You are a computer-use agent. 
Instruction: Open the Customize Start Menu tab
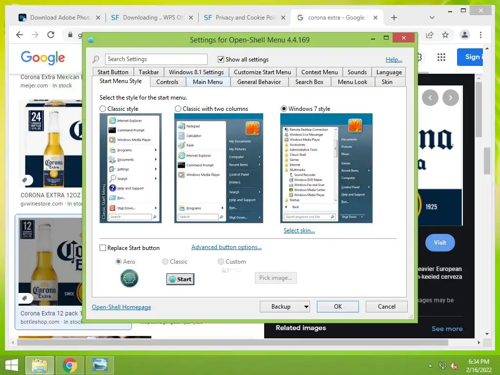(262, 72)
